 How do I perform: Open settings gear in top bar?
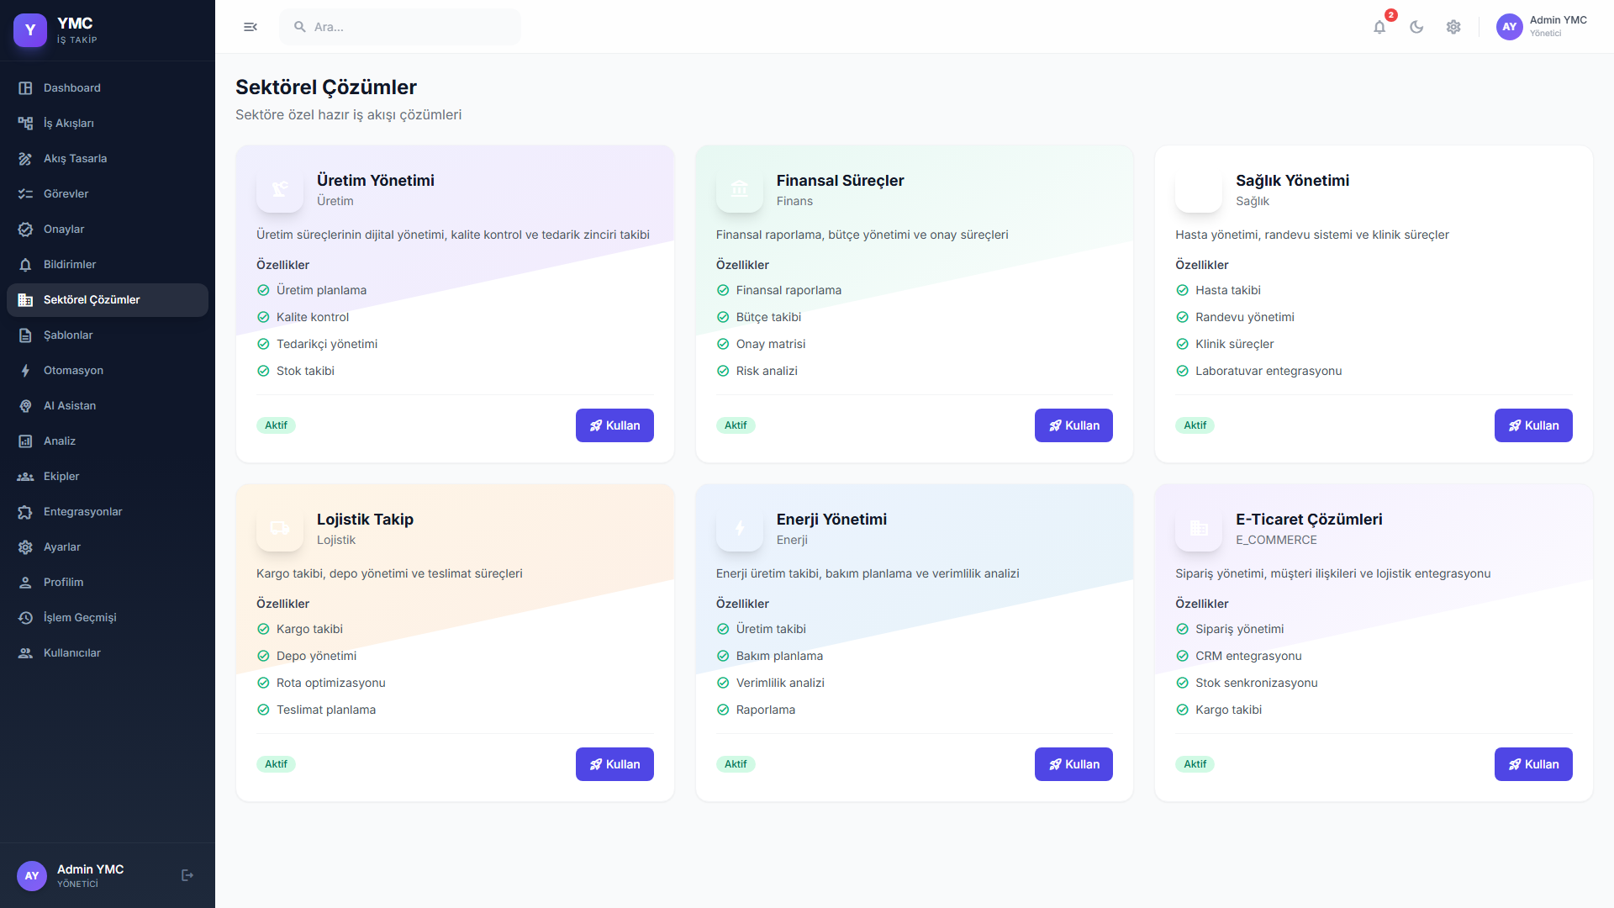(x=1453, y=27)
